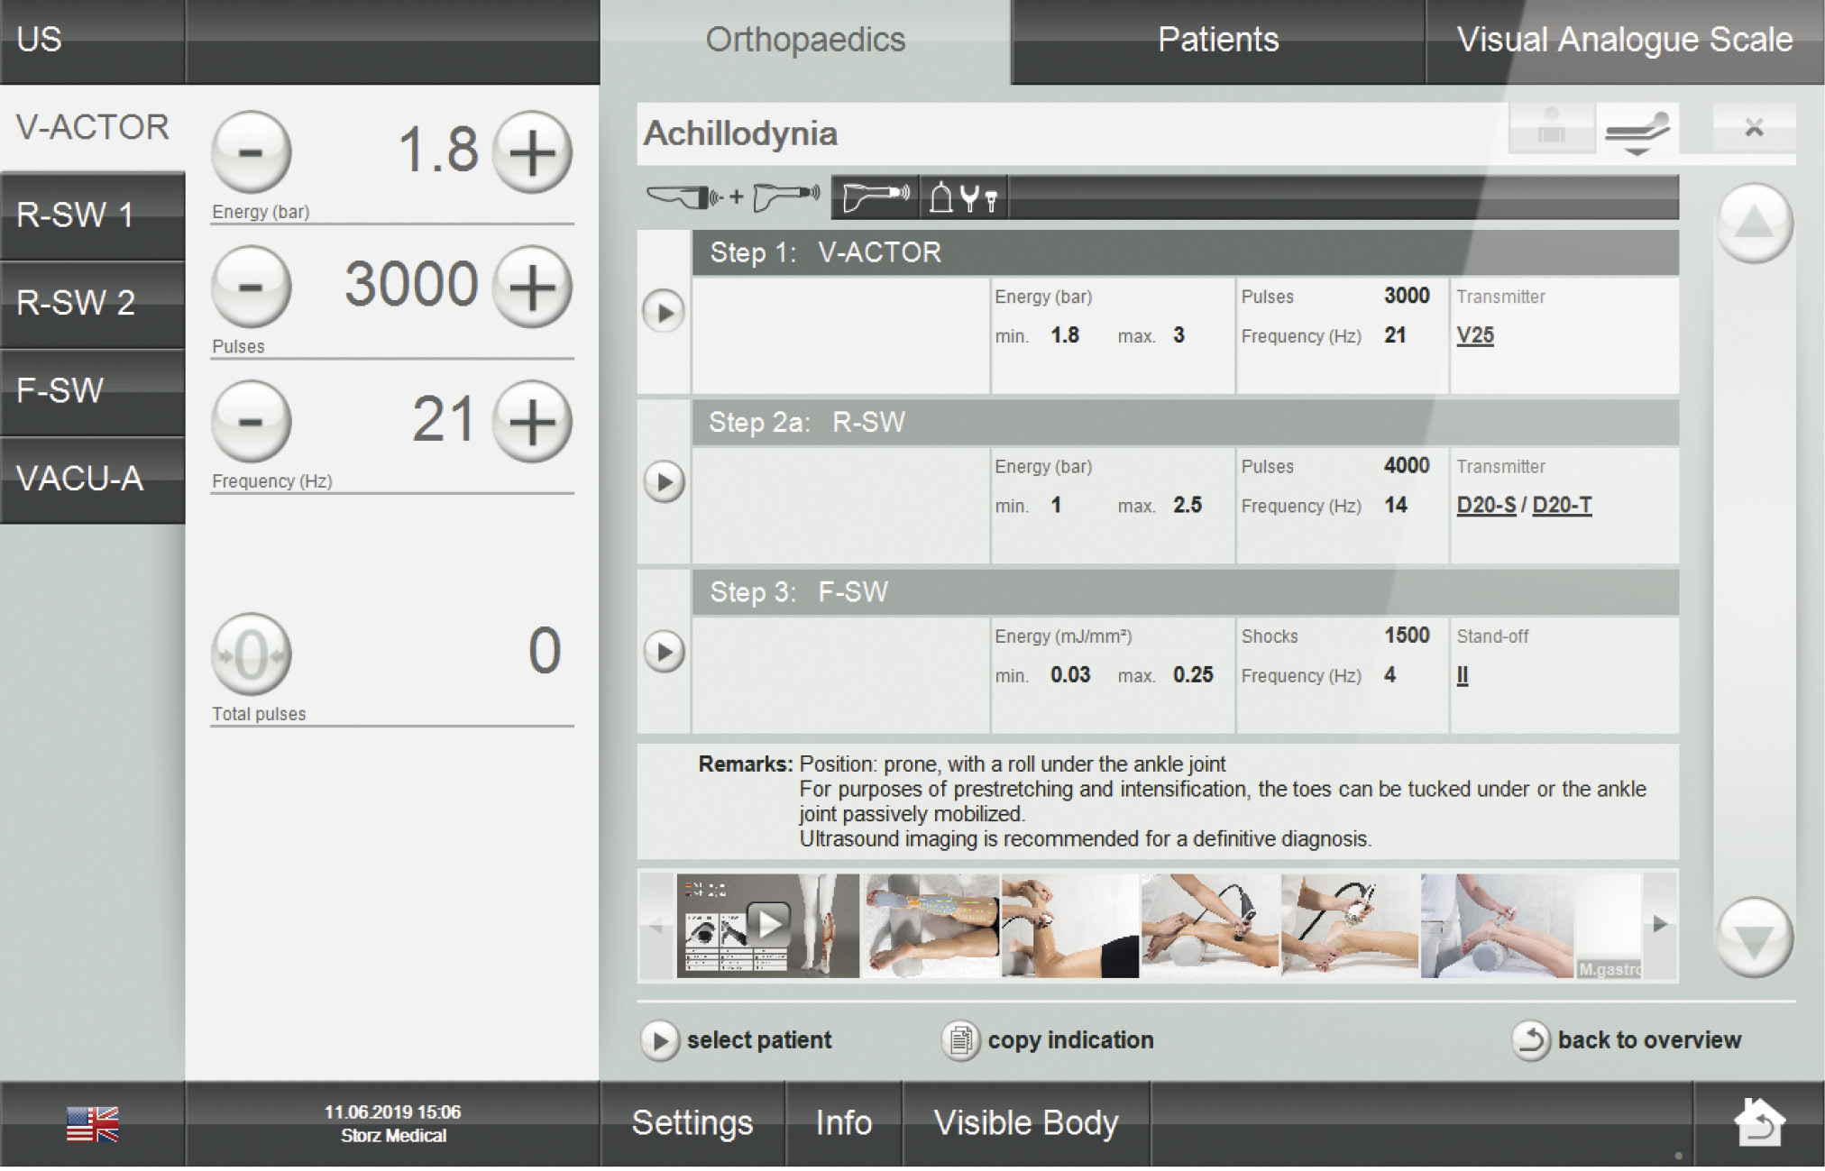Play the Achillodynia treatment video thumbnail

coord(768,925)
